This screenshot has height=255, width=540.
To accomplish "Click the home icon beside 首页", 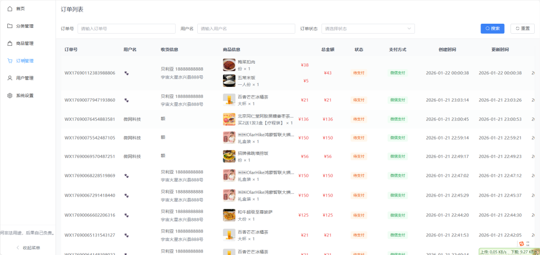I will click(9, 8).
